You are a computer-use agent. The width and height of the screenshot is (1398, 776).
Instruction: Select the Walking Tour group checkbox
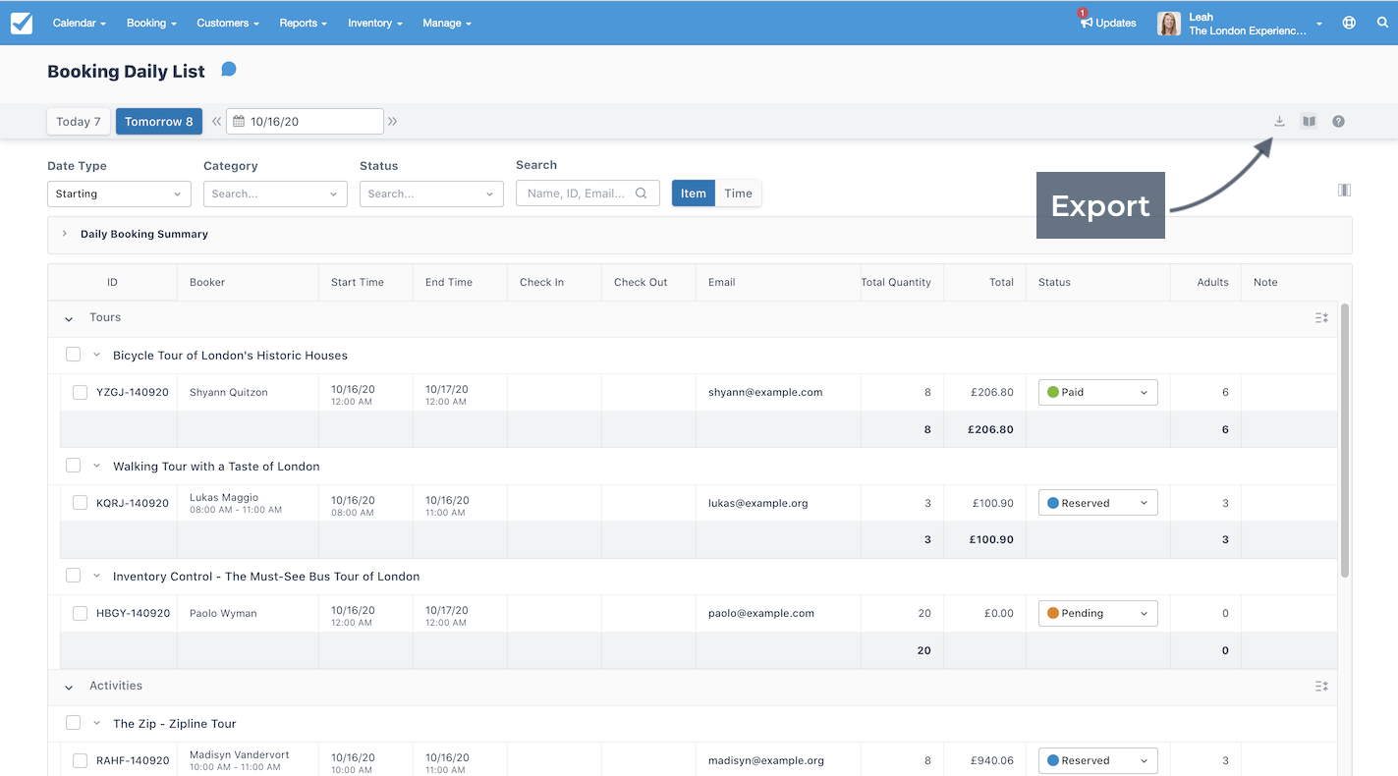click(73, 465)
